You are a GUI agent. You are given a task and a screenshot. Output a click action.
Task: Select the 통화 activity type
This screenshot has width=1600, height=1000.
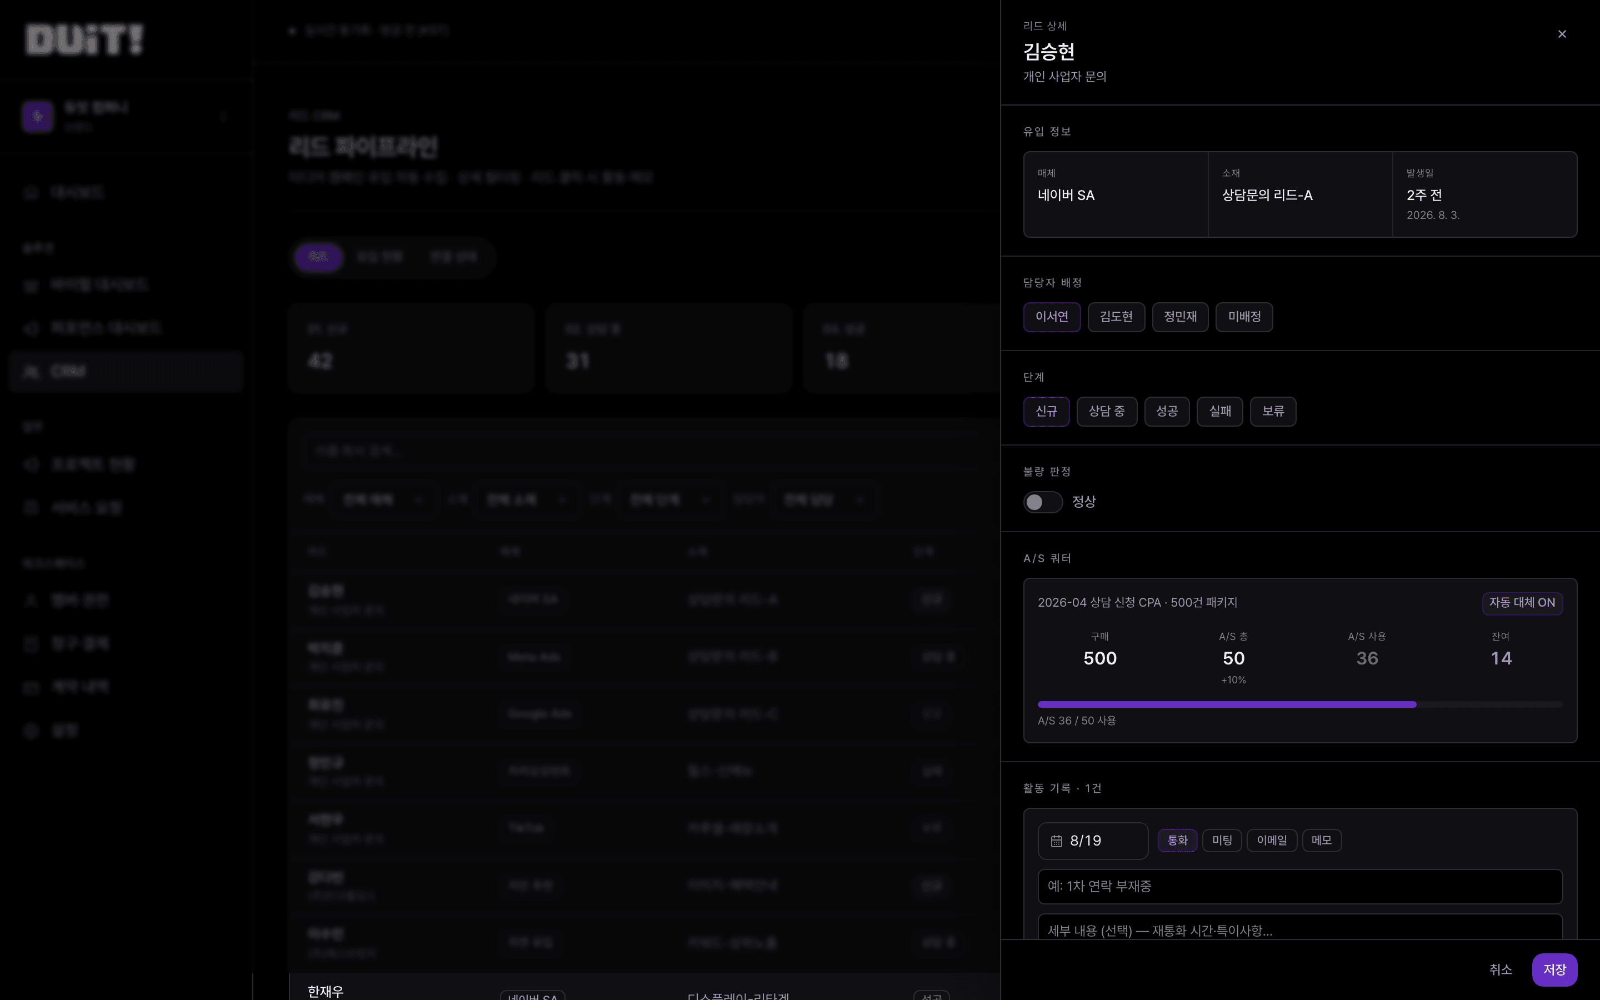(1178, 841)
